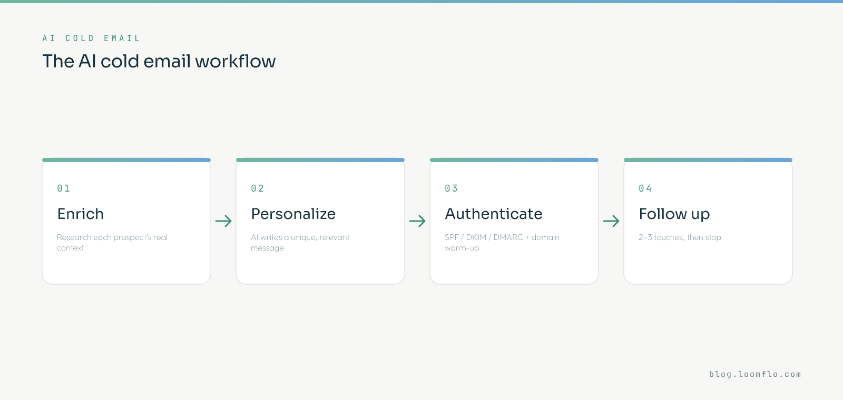Click the Enrich card heading
843x400 pixels.
coord(81,214)
